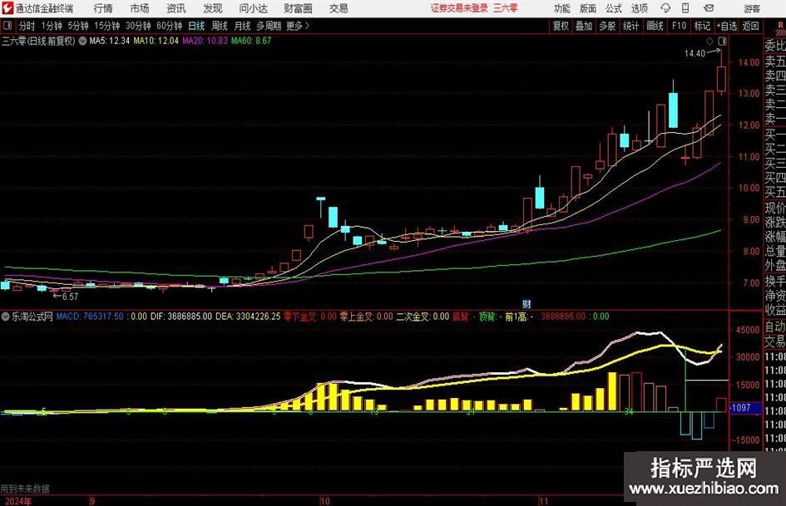Click the MA20: 10.83 value label
786x506 pixels.
click(205, 41)
